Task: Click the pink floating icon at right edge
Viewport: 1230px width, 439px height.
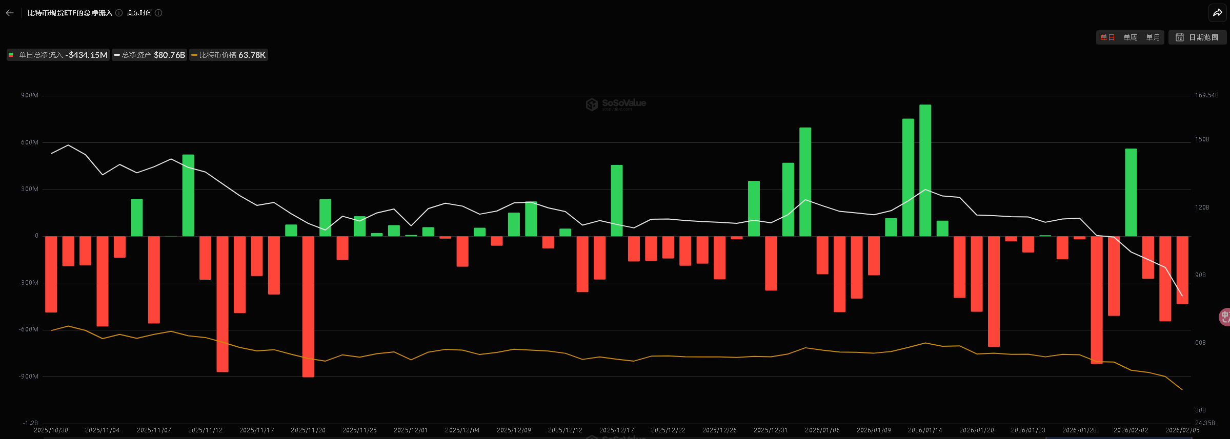Action: [x=1224, y=317]
